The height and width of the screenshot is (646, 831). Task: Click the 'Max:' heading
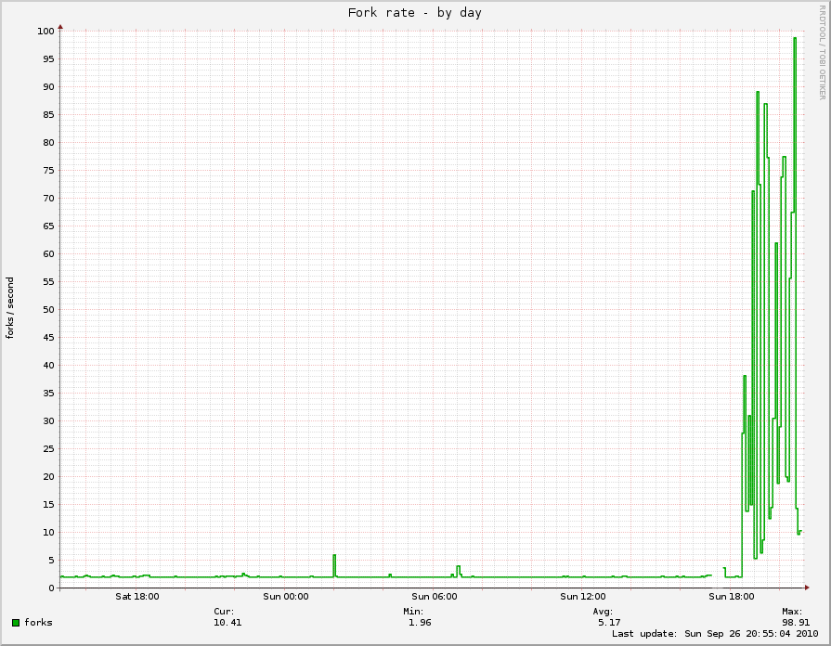(792, 612)
